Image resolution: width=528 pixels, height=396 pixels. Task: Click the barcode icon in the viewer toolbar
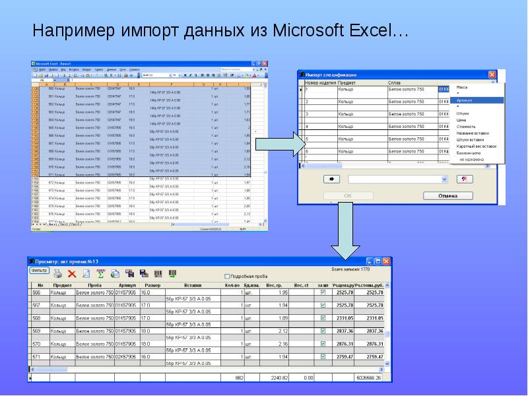pos(158,273)
